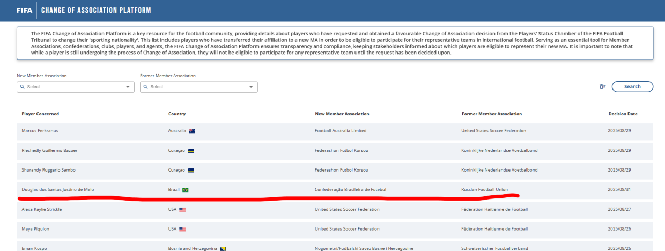
Task: Click the Curaçao flag in Shurandy Sambo row
Action: pyautogui.click(x=191, y=170)
